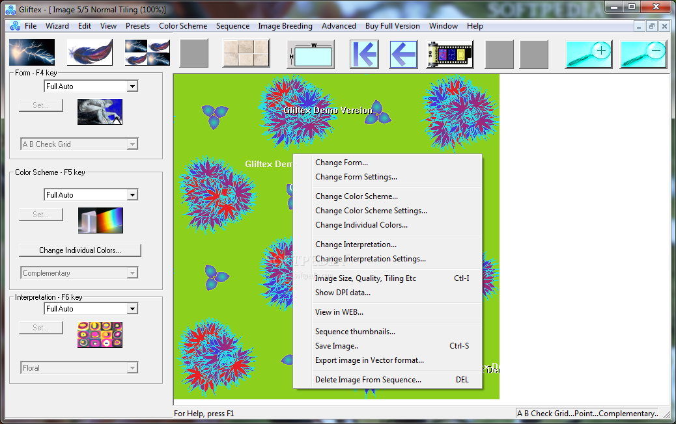
Task: Choose Save Image.. menu entry
Action: [387, 346]
